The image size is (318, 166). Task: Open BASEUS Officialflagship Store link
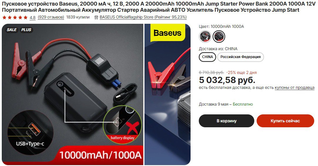[x=143, y=17]
